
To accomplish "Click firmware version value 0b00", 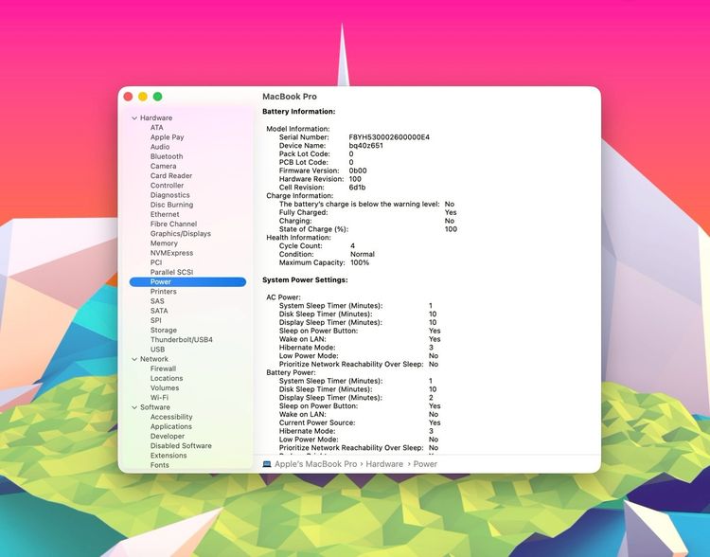I will coord(358,171).
